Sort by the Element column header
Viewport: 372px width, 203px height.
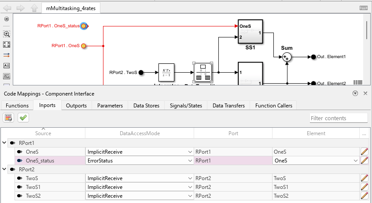pyautogui.click(x=316, y=133)
